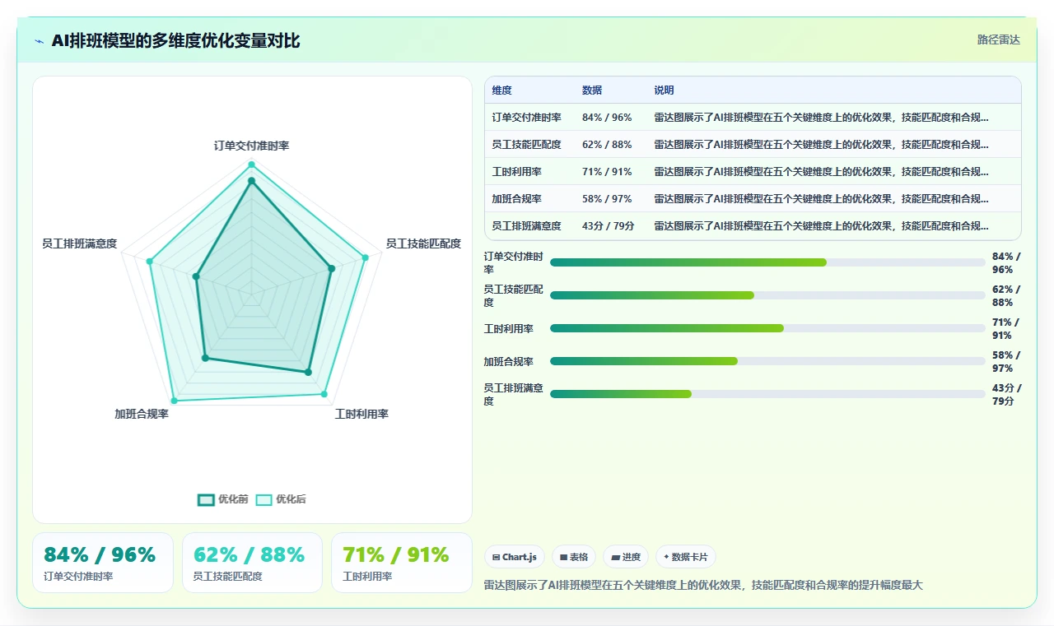Viewport: 1054px width, 626px height.
Task: Click the radar axis label 员工排班满意度
Action: point(80,243)
